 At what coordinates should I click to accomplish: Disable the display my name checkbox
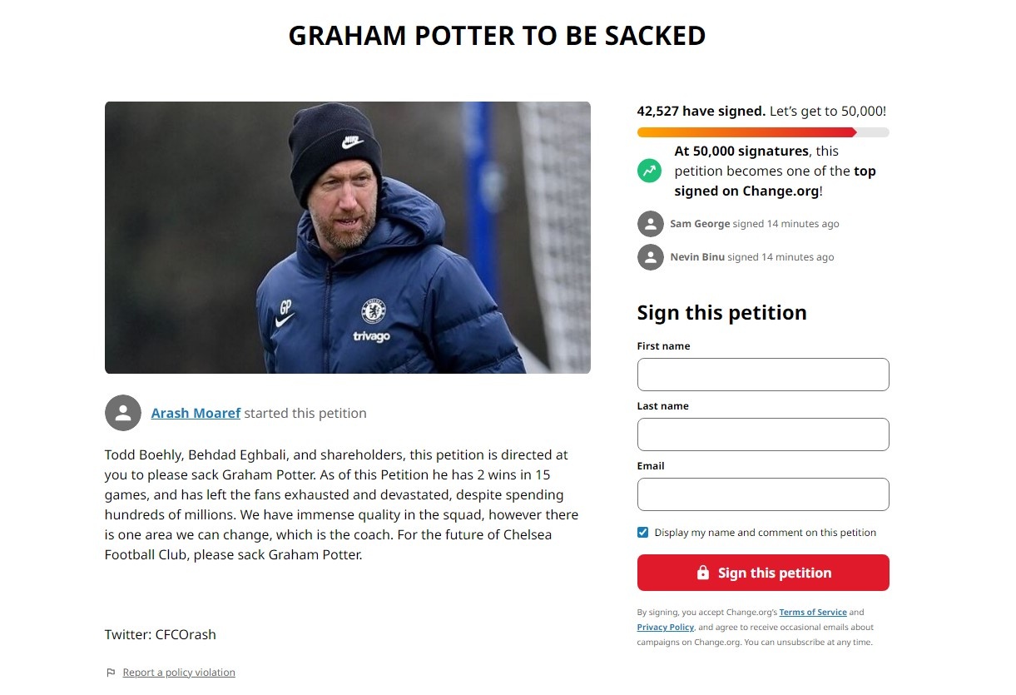coord(642,532)
